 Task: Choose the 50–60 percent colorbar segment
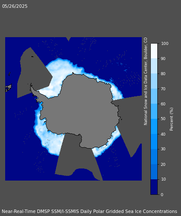tap(154, 111)
